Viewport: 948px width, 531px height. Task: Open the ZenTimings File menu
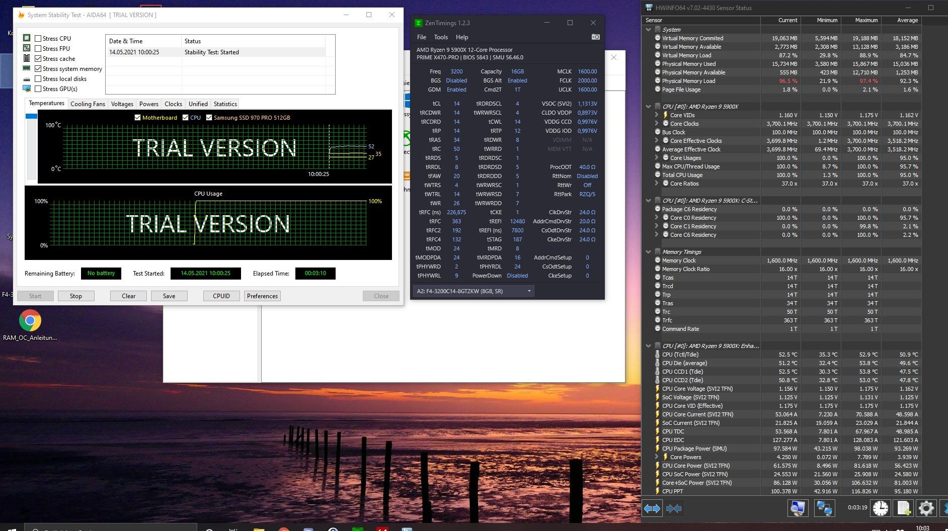point(422,37)
